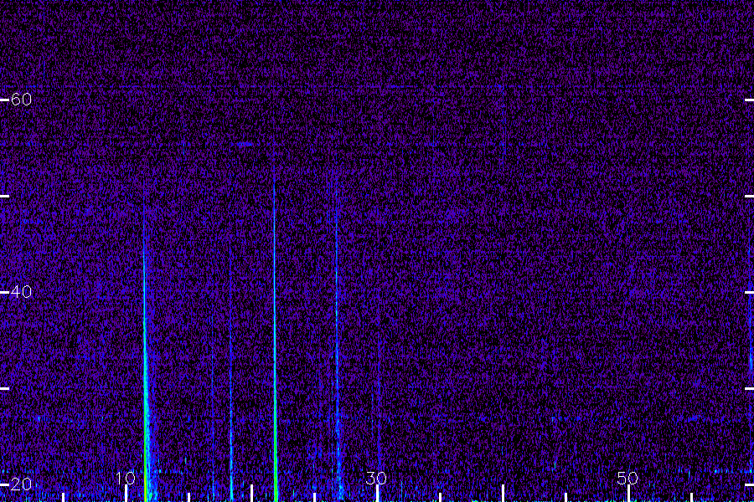This screenshot has height=502, width=754.
Task: Click the "20" label on the vertical axis
Action: 21,484
